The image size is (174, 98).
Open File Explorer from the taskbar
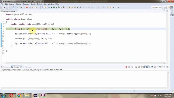tap(27, 96)
